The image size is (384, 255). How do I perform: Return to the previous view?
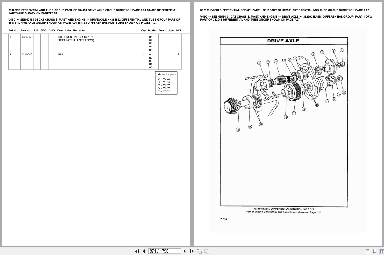click(x=199, y=251)
